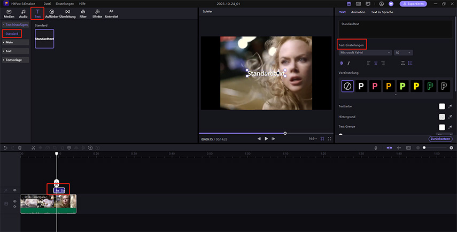
Task: Open the Audio library tab
Action: click(x=23, y=13)
